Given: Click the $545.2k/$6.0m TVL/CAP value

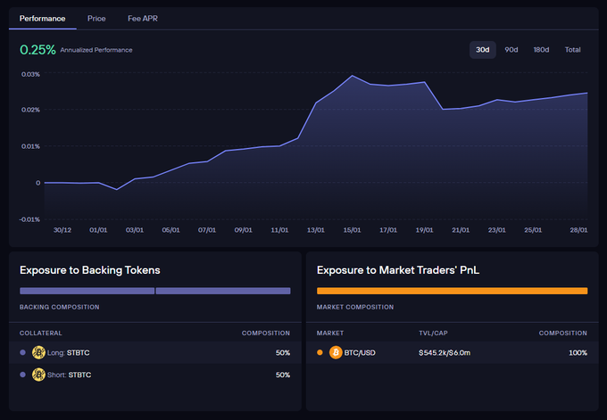Looking at the screenshot, I should tap(445, 352).
